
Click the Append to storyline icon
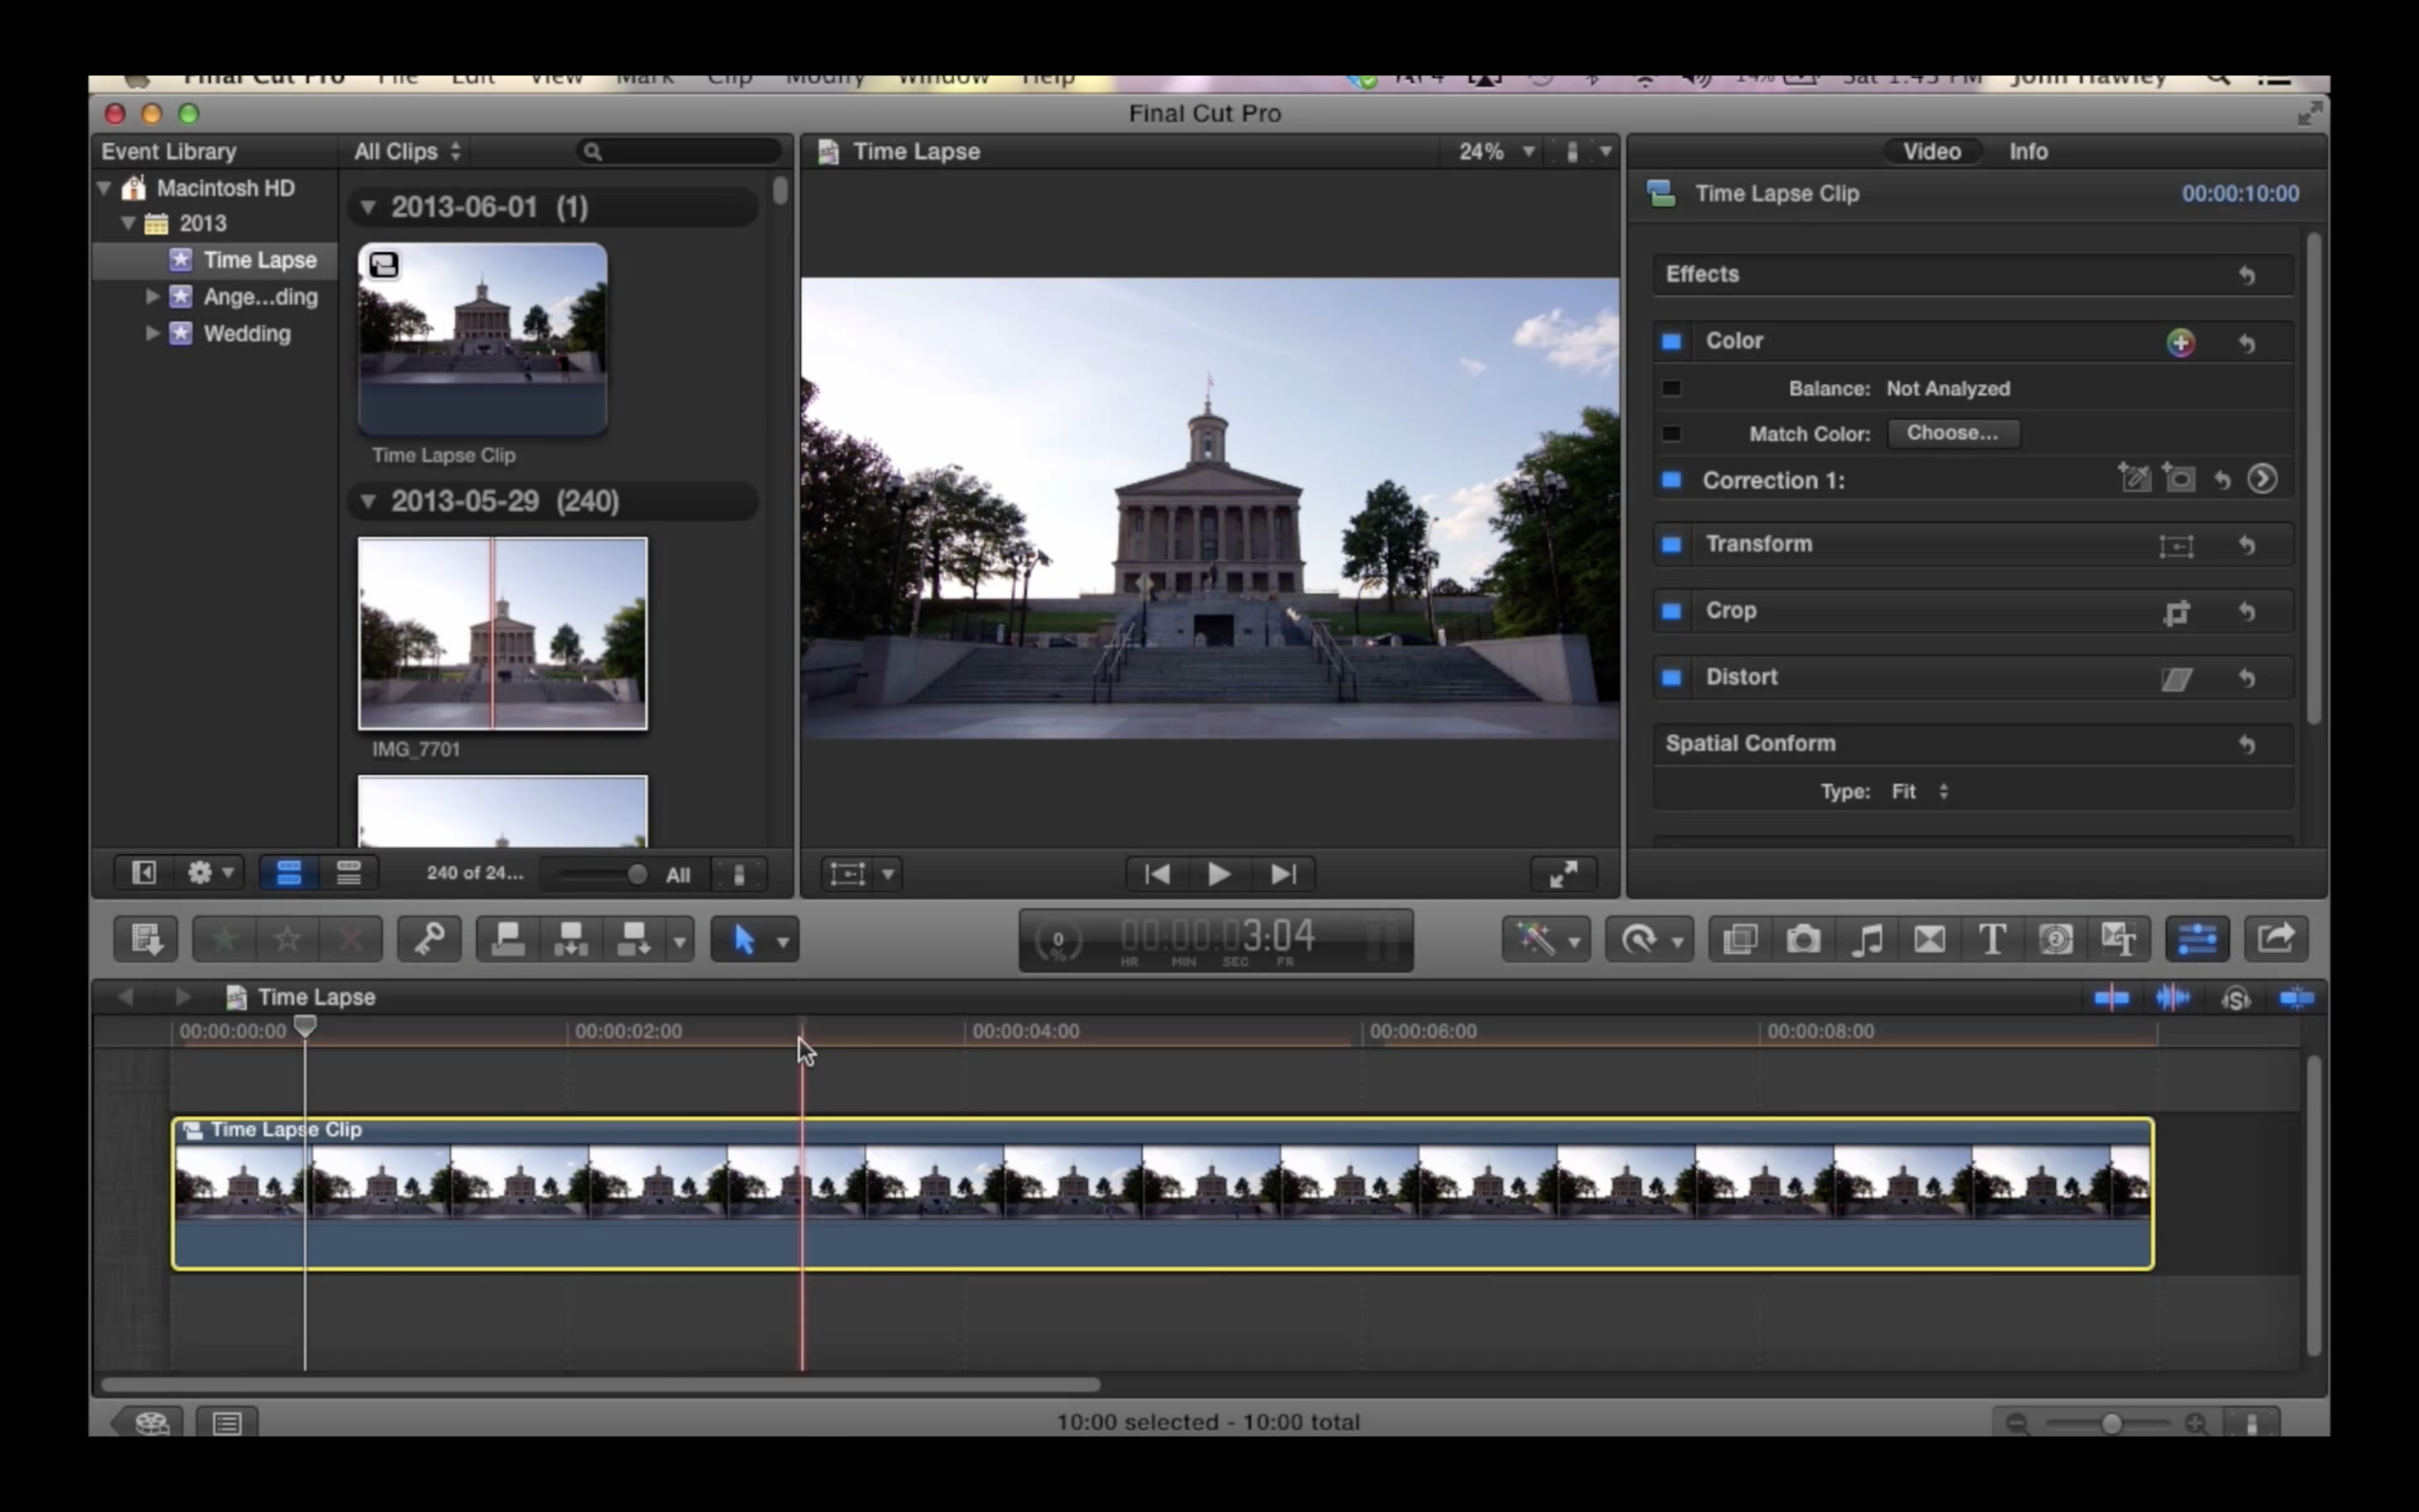634,939
